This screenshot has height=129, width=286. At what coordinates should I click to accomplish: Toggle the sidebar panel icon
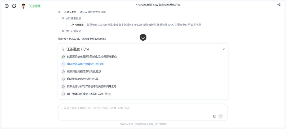pyautogui.click(x=7, y=6)
